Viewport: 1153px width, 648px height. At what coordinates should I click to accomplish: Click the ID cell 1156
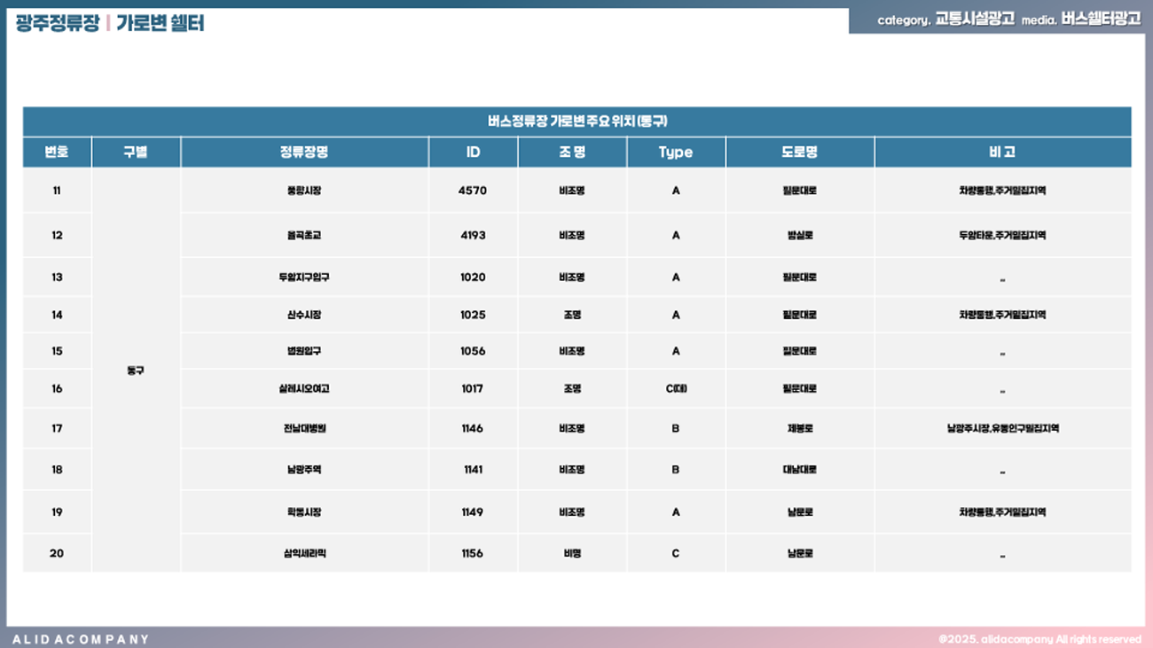(473, 553)
